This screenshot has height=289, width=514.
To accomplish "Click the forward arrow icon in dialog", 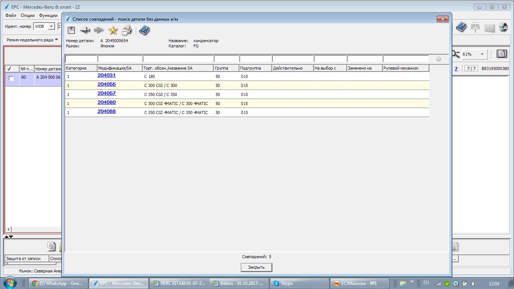I will click(x=99, y=31).
